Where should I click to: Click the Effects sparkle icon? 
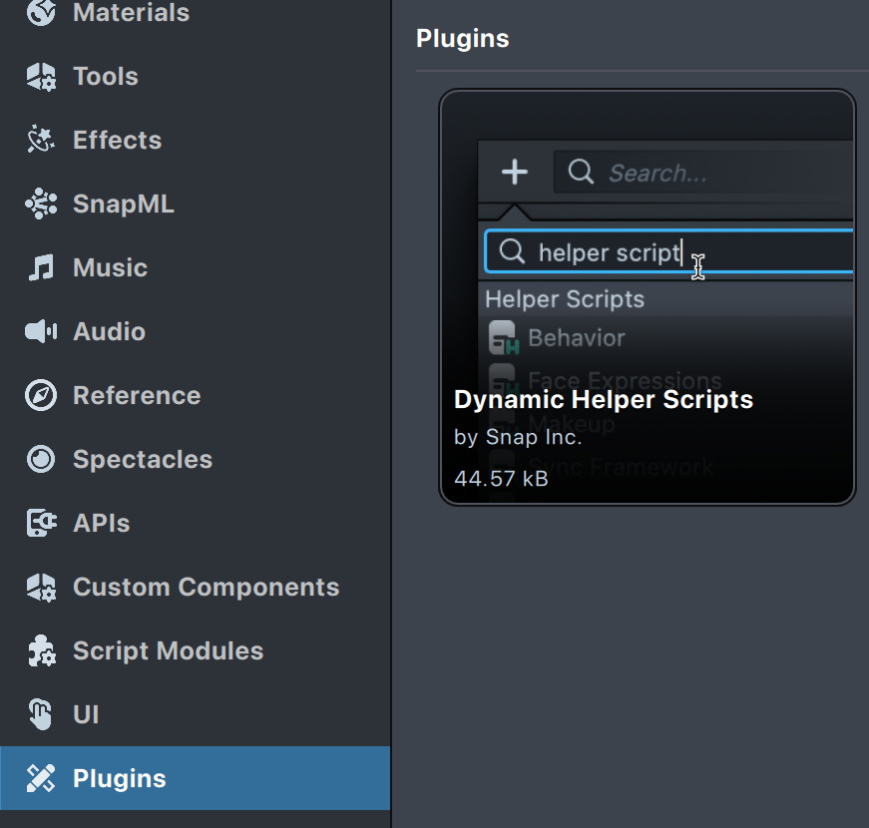[x=41, y=141]
